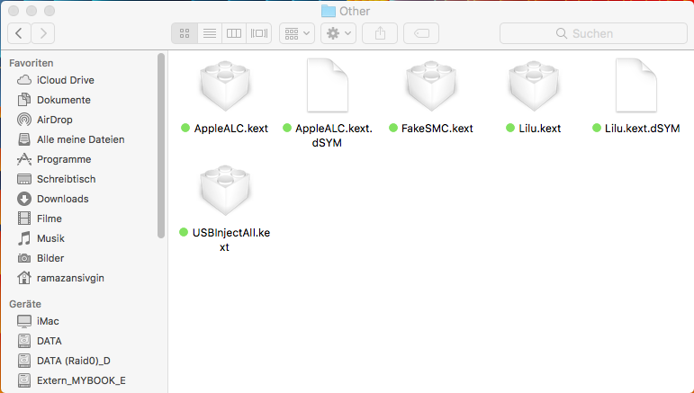Image resolution: width=694 pixels, height=393 pixels.
Task: Go back with the left arrow button
Action: [x=19, y=33]
